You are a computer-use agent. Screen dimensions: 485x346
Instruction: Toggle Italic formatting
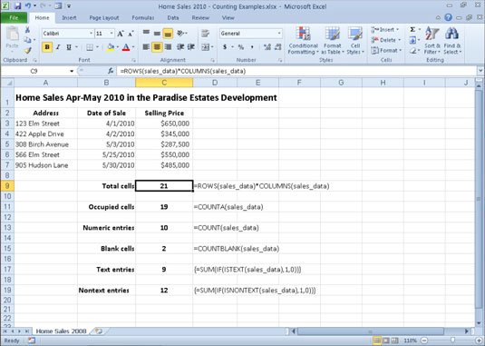click(58, 47)
